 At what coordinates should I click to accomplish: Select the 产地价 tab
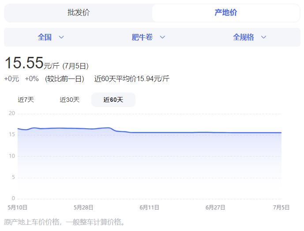(x=225, y=13)
